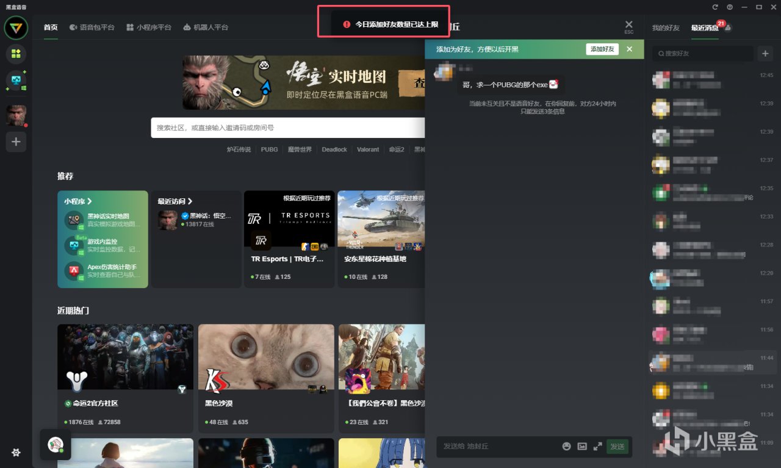Open the conversation timestamped 11:57
Viewport: 781px width, 468px height.
click(713, 306)
